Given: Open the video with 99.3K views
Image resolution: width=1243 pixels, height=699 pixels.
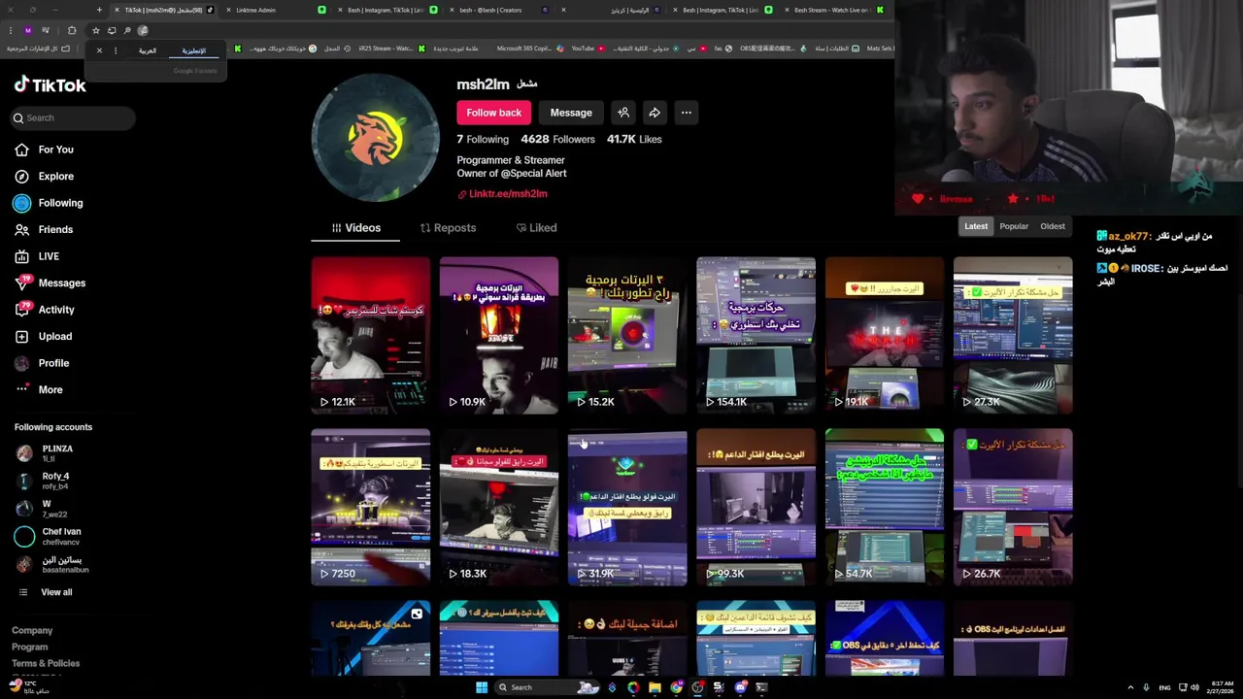Looking at the screenshot, I should [x=756, y=507].
